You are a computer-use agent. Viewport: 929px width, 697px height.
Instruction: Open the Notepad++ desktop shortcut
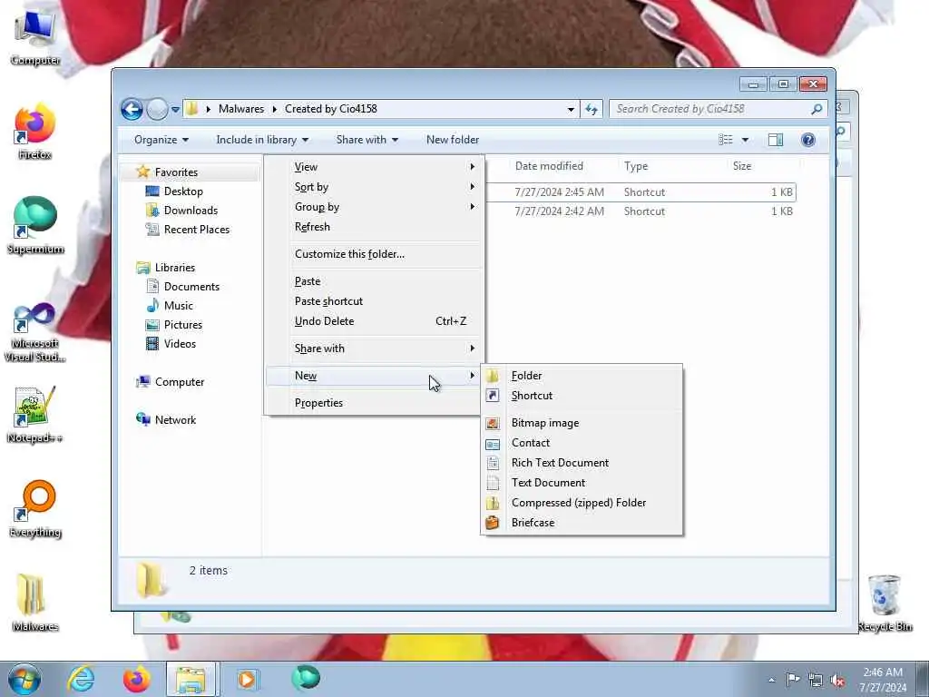[35, 415]
